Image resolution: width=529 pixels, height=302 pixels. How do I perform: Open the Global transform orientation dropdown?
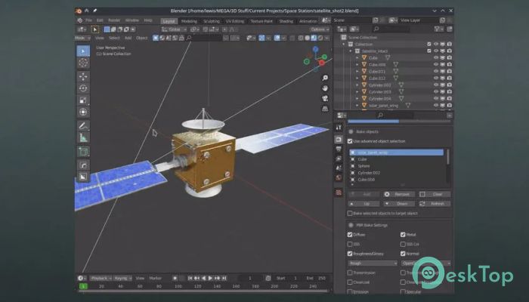174,29
